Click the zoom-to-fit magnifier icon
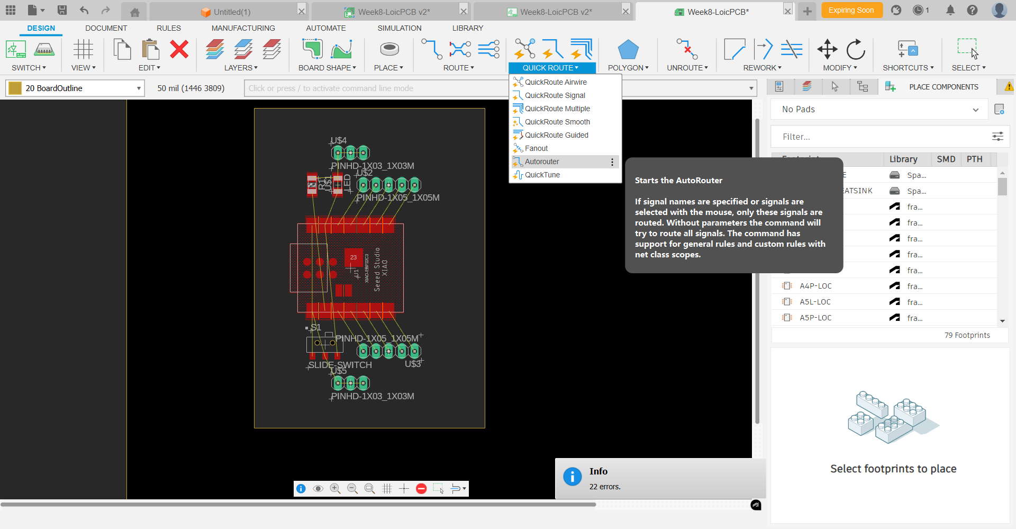Viewport: 1016px width, 529px height. pyautogui.click(x=369, y=489)
